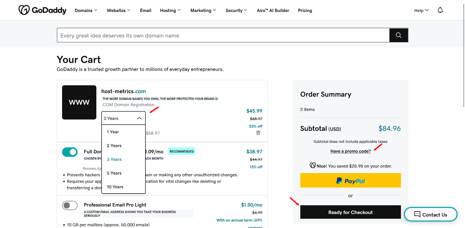Image resolution: width=465 pixels, height=228 pixels.
Task: Click the Professional Email Pro Light title
Action: [x=115, y=205]
